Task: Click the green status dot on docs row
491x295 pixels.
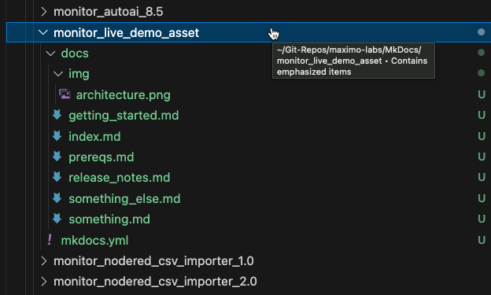Action: 482,52
